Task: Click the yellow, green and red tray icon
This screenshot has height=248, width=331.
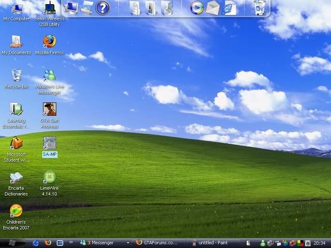Action: [300, 243]
